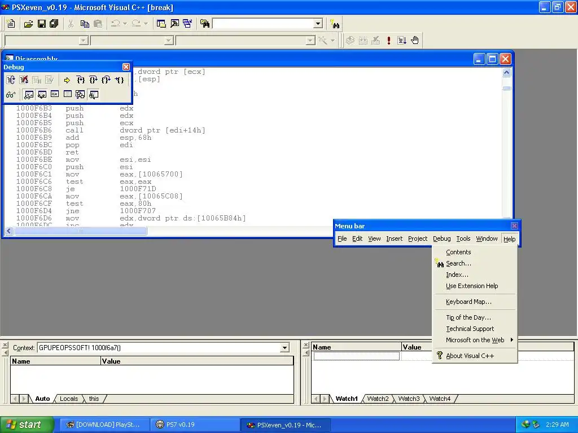Image resolution: width=578 pixels, height=433 pixels.
Task: Click the Technical Support help entry
Action: tap(470, 329)
